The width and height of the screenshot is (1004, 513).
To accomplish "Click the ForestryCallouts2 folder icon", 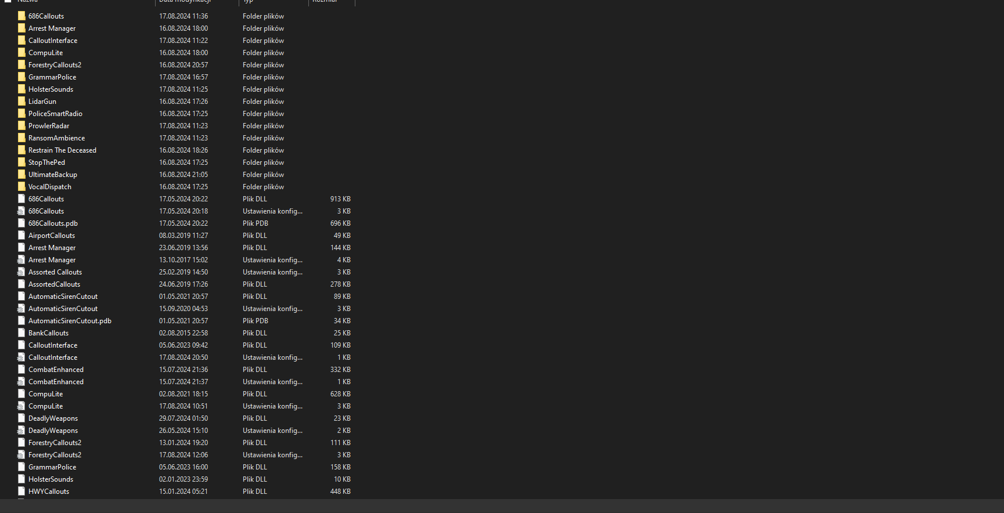I will point(21,65).
